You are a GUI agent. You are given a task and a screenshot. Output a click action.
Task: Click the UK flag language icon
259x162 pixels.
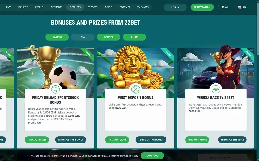pyautogui.click(x=240, y=7)
